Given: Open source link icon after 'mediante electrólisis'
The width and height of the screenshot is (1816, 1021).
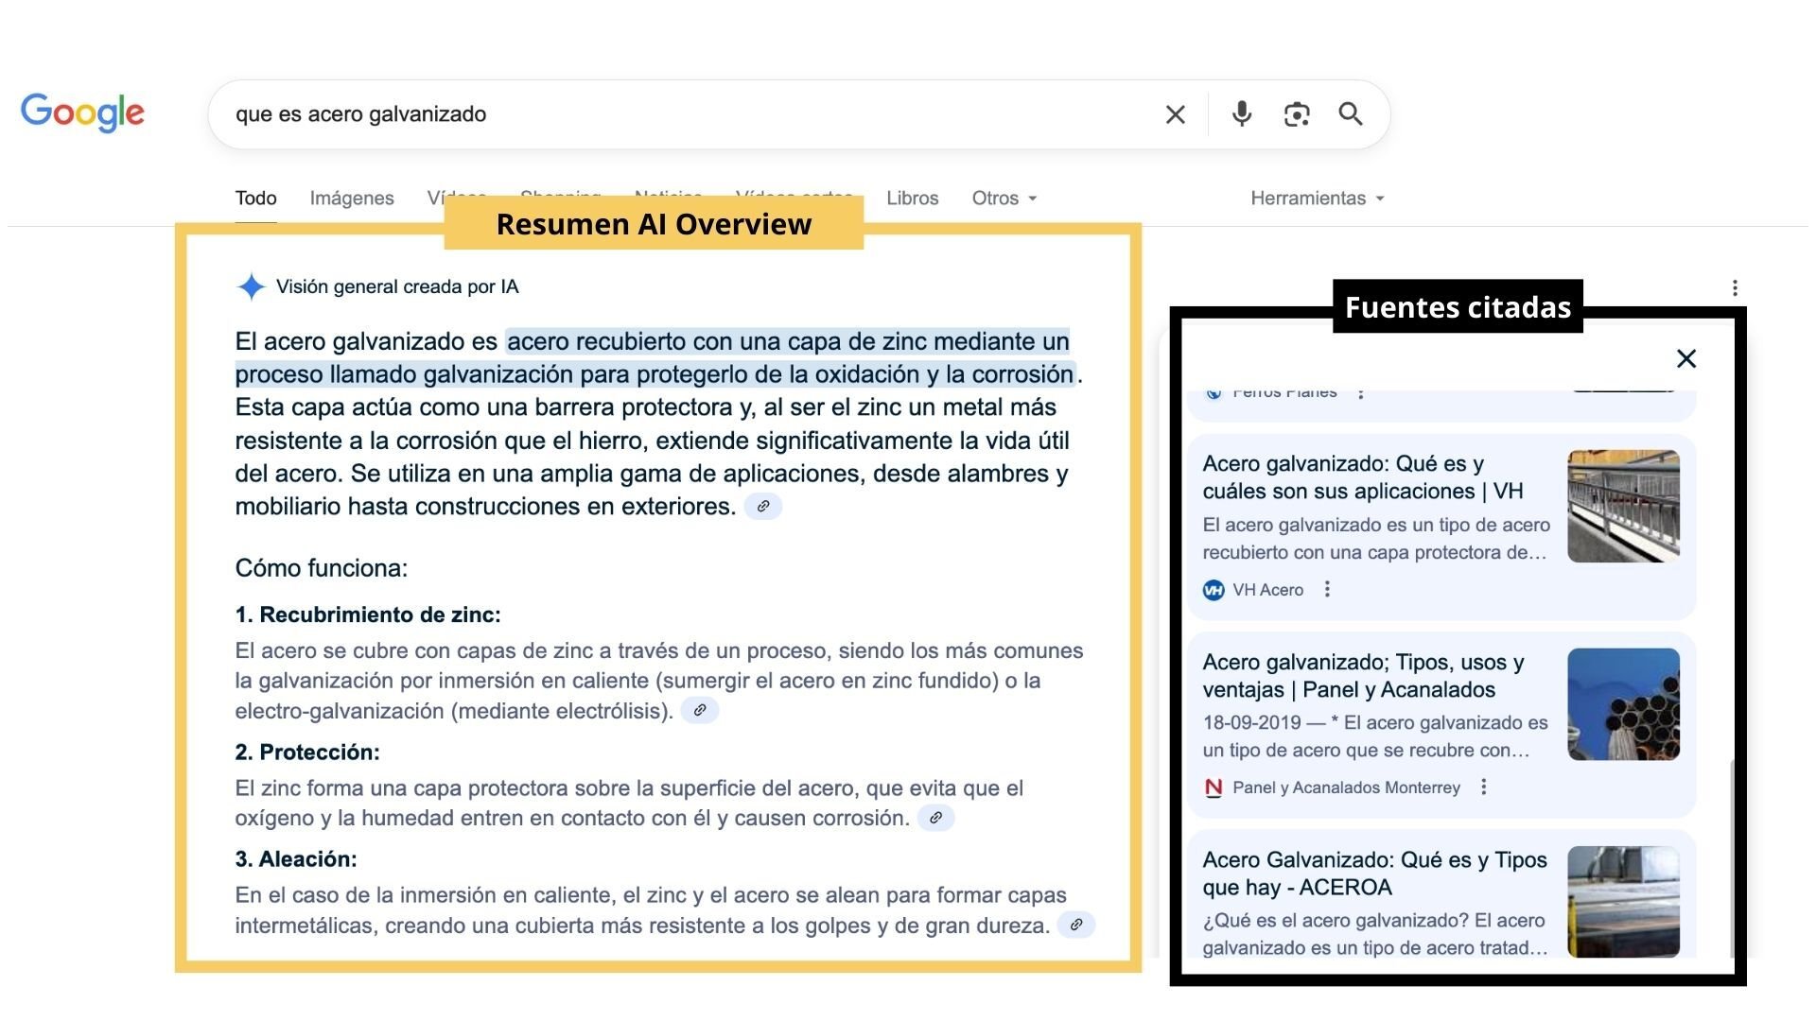Looking at the screenshot, I should coord(700,711).
